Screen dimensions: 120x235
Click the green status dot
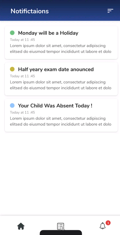tap(12, 33)
